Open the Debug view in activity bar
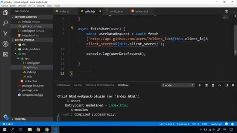 5,44
